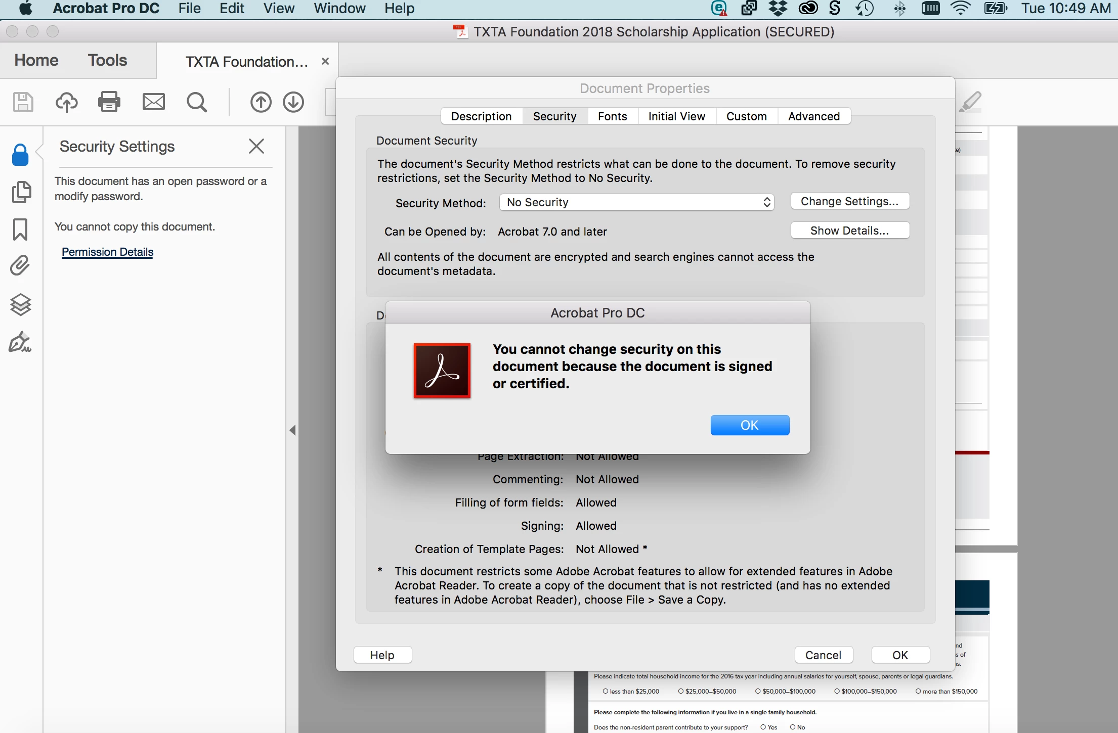Screen dimensions: 1118x733
Task: Open the Attachments paperclip panel
Action: (20, 266)
